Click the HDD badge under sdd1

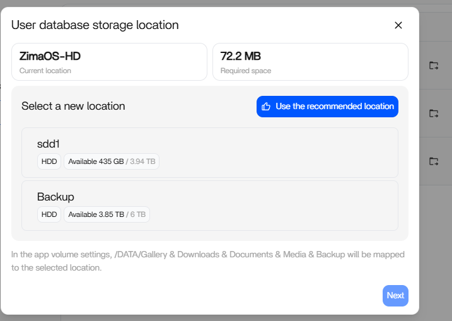[x=49, y=161]
